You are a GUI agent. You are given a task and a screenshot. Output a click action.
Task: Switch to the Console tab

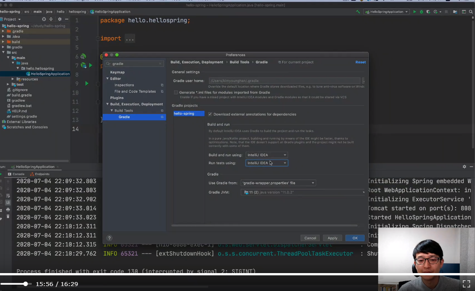(16, 174)
